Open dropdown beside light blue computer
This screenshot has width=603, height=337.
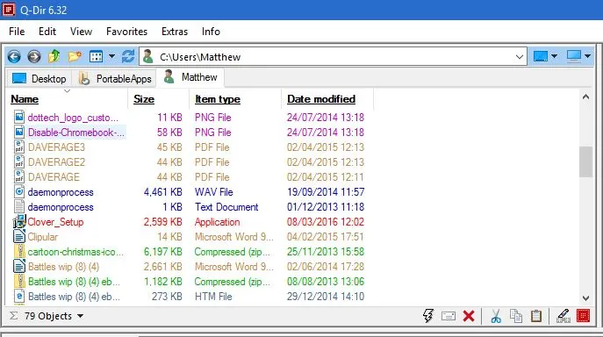pos(587,56)
